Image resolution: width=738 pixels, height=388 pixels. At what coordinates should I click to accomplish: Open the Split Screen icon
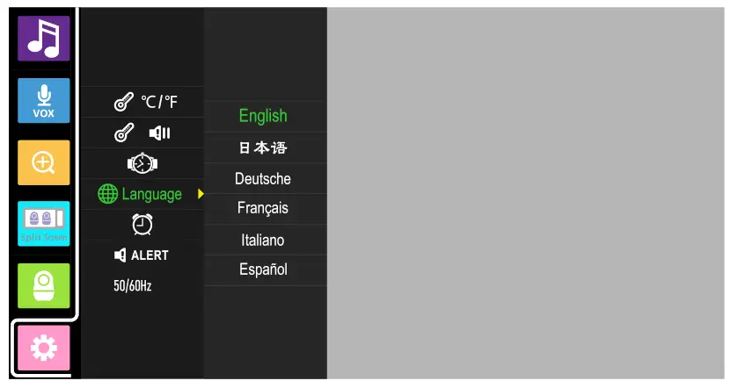(44, 224)
